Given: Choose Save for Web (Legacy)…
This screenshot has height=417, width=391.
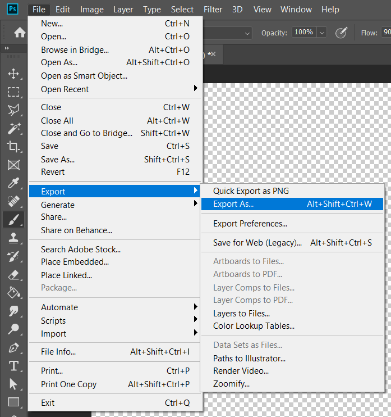Looking at the screenshot, I should (292, 243).
